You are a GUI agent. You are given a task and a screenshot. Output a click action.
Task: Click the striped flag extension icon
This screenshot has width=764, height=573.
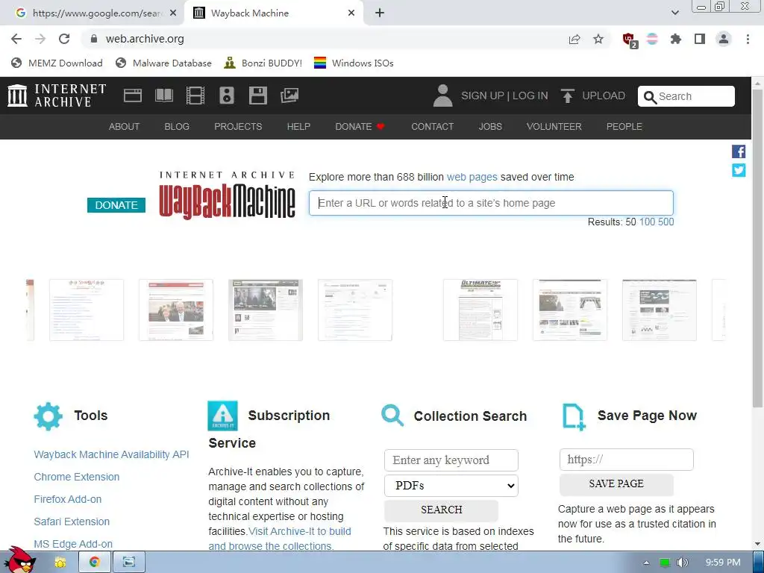(x=652, y=39)
